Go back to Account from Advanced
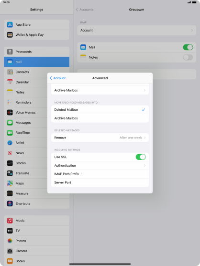 pos(57,78)
